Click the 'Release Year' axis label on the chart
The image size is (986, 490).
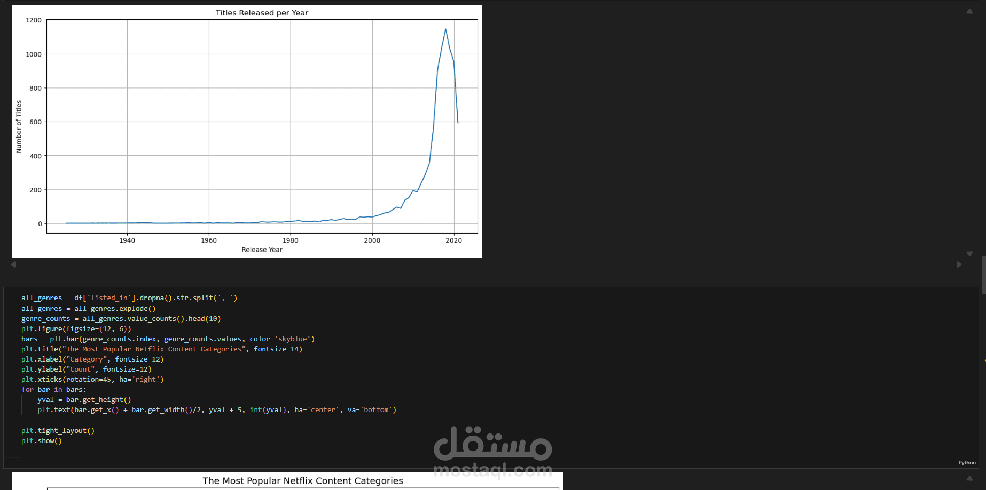(x=262, y=250)
